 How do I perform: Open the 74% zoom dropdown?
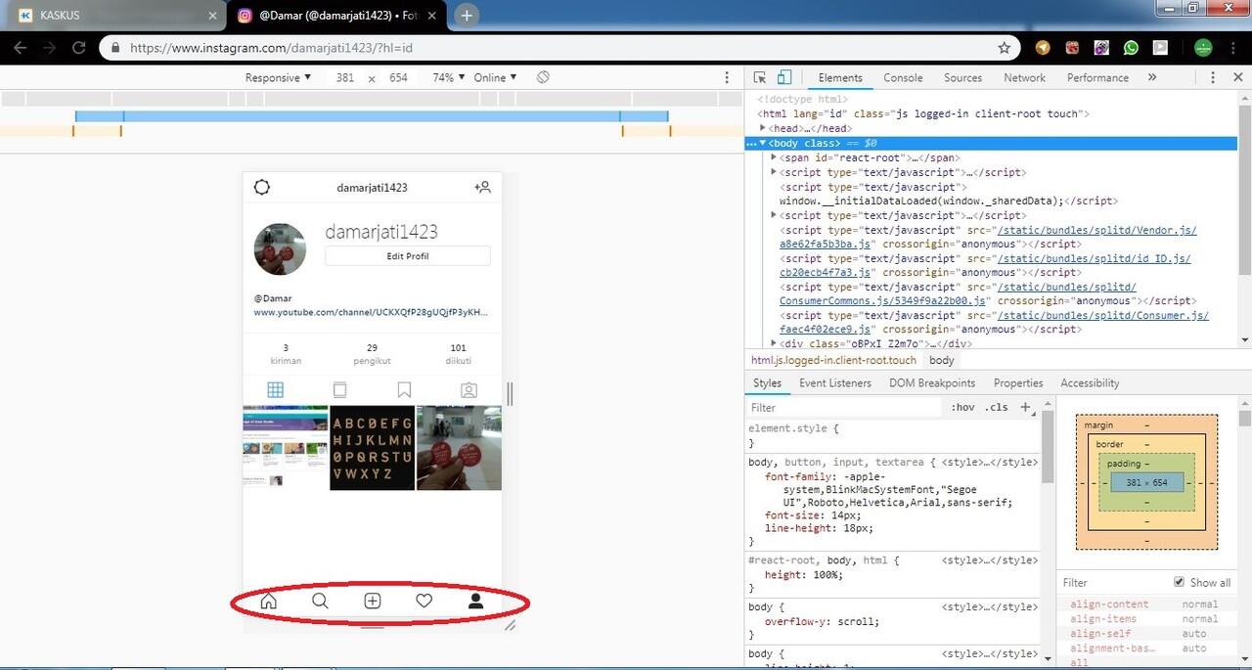(449, 77)
